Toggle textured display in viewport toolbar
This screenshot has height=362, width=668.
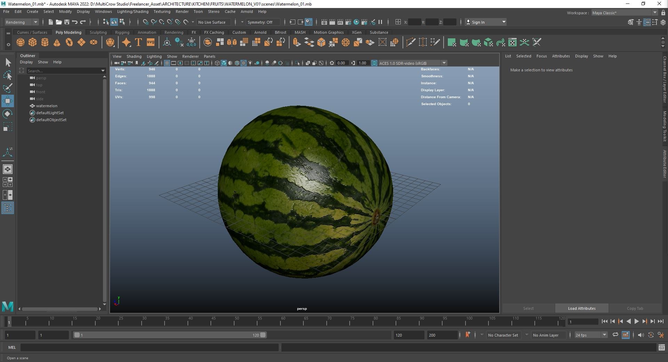coord(244,63)
